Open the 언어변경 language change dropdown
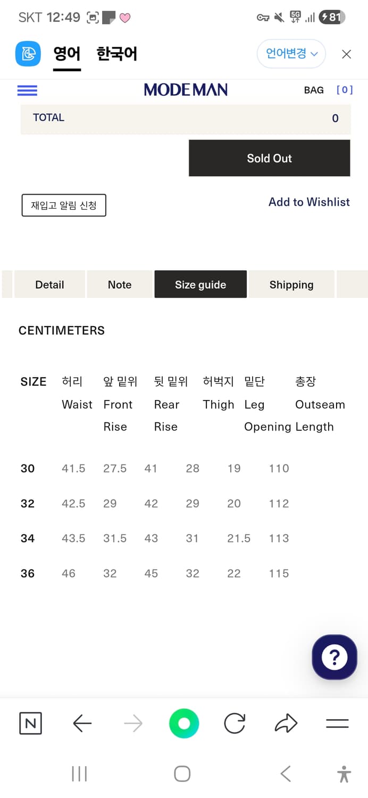368x798 pixels. 291,54
